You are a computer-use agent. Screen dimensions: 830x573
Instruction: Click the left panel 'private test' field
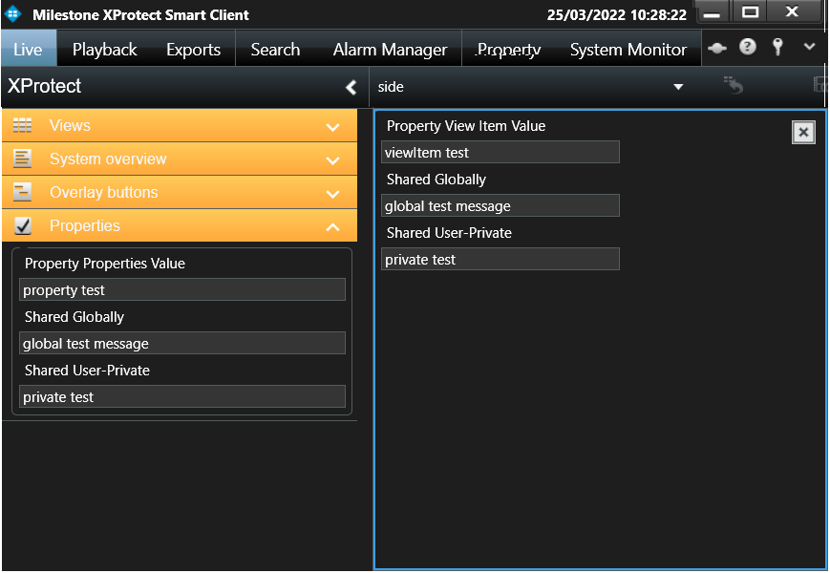(x=182, y=397)
